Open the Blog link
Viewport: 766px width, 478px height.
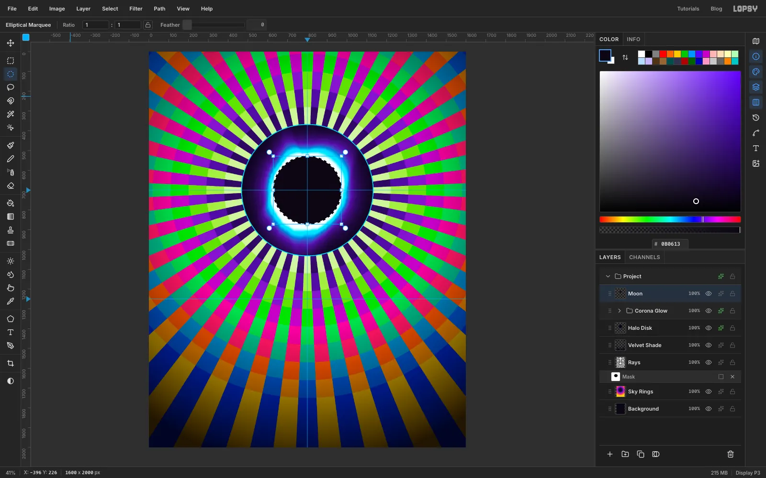pyautogui.click(x=716, y=9)
